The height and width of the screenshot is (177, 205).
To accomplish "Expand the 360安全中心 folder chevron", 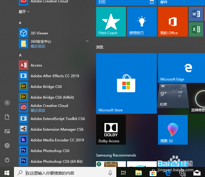I will click(87, 41).
